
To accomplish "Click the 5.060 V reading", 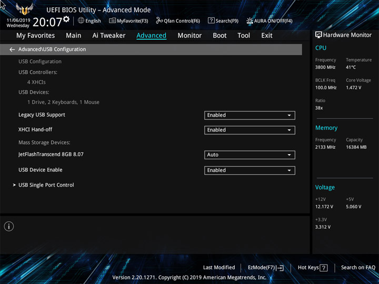I will [354, 207].
